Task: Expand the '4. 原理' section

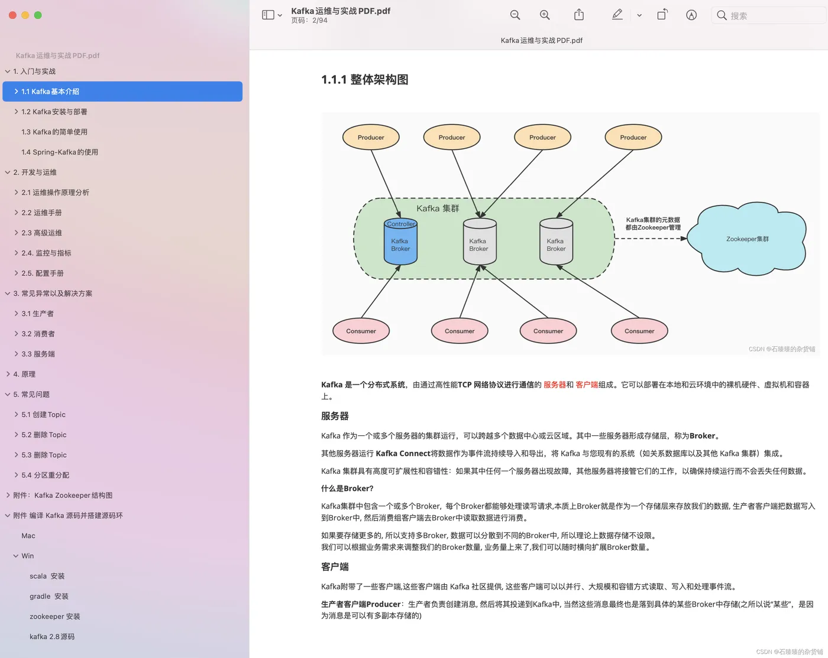Action: (8, 374)
